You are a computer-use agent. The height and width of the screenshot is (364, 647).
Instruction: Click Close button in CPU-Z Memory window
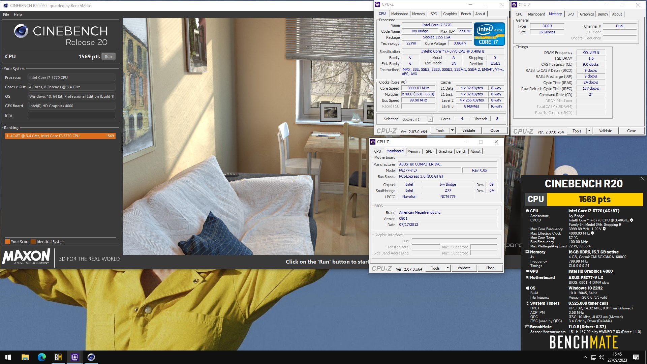click(x=631, y=131)
